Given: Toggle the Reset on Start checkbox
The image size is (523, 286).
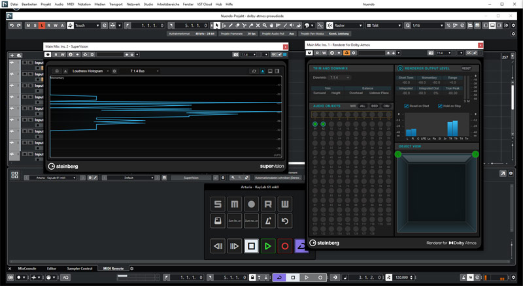Looking at the screenshot, I should click(405, 105).
